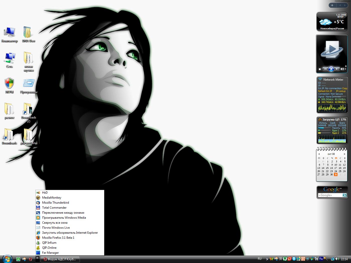Image resolution: width=351 pixels, height=263 pixels.
Task: Click the Network Meter gadget title
Action: 333,80
